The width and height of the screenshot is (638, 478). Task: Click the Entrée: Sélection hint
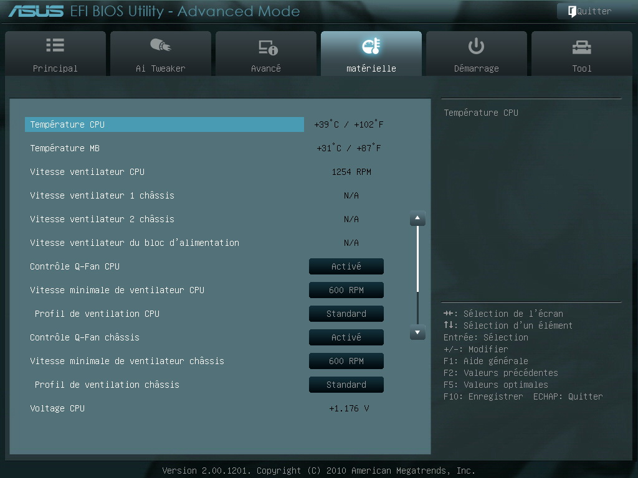(486, 337)
